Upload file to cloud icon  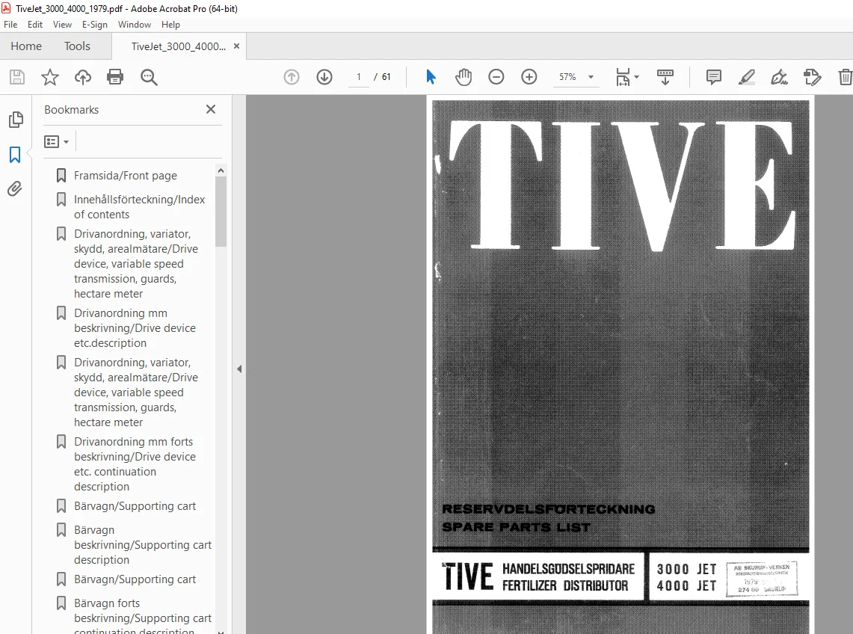pyautogui.click(x=83, y=77)
